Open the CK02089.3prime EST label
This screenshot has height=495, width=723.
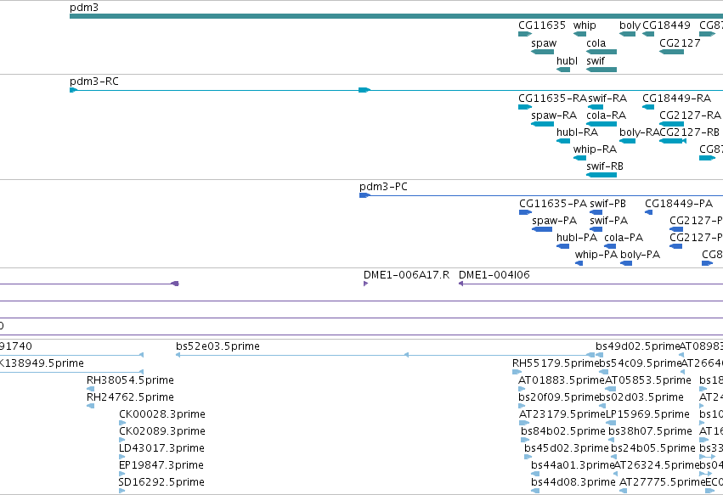coord(162,431)
